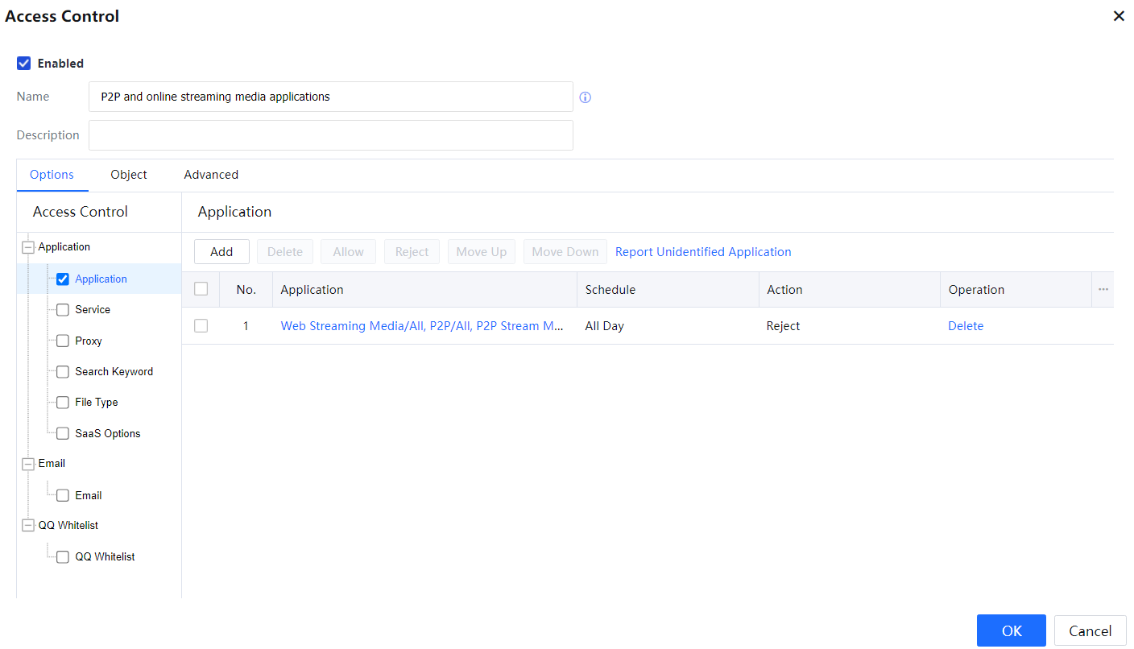This screenshot has width=1134, height=649.
Task: Click the info icon beside Name field
Action: 586,97
